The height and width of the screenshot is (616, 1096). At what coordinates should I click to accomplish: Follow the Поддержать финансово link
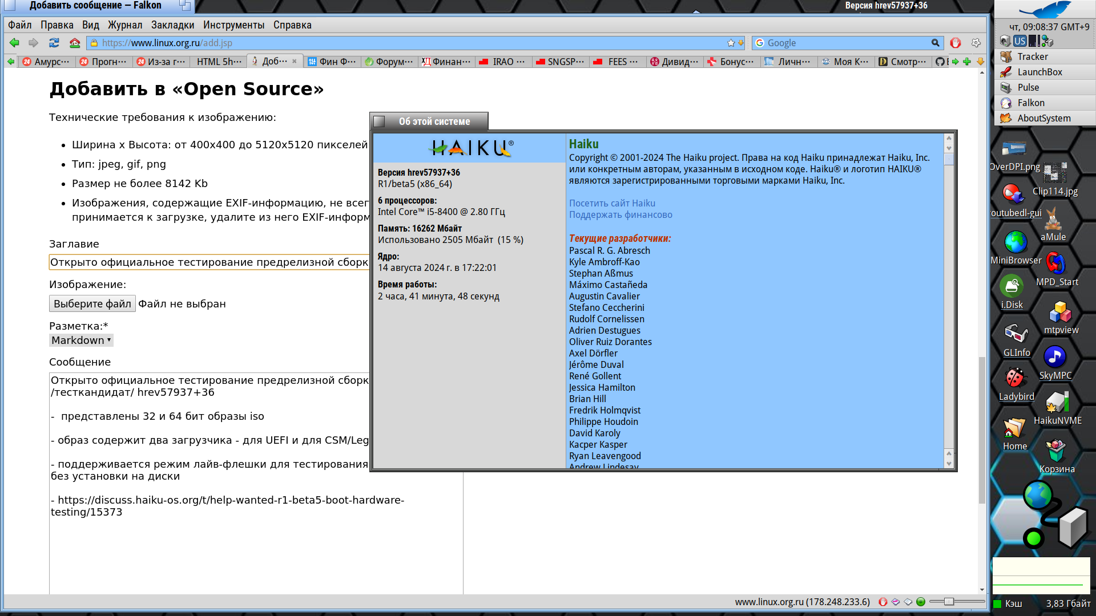[x=620, y=214]
